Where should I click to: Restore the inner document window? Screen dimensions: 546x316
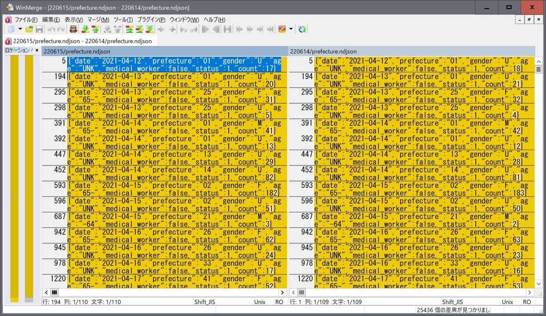529,20
